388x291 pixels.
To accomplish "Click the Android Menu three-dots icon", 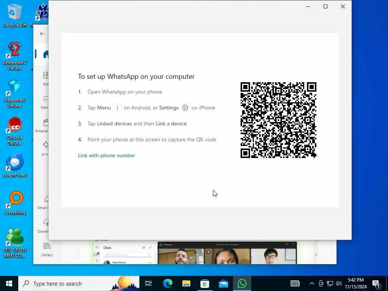I will (117, 108).
